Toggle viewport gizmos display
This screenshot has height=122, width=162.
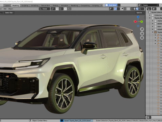(115, 9)
